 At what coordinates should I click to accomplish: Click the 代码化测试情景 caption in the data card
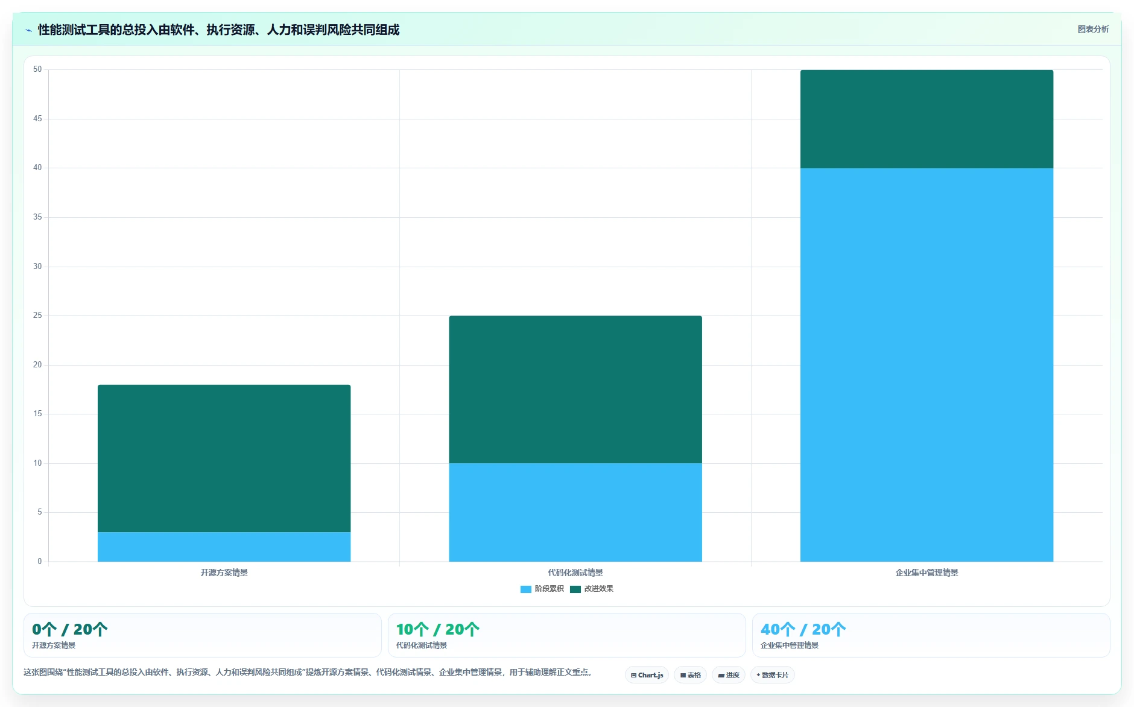[x=422, y=645]
